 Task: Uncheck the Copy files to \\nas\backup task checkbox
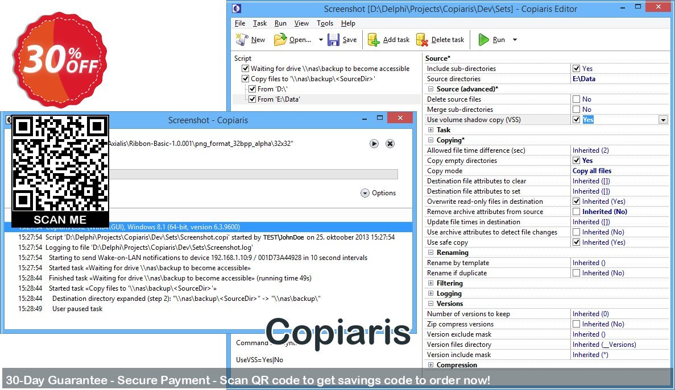tap(245, 78)
